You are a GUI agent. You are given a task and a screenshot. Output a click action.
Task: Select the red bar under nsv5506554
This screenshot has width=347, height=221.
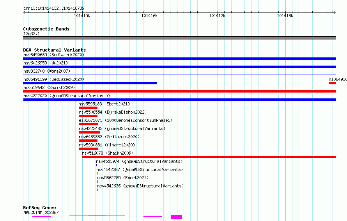point(88,116)
